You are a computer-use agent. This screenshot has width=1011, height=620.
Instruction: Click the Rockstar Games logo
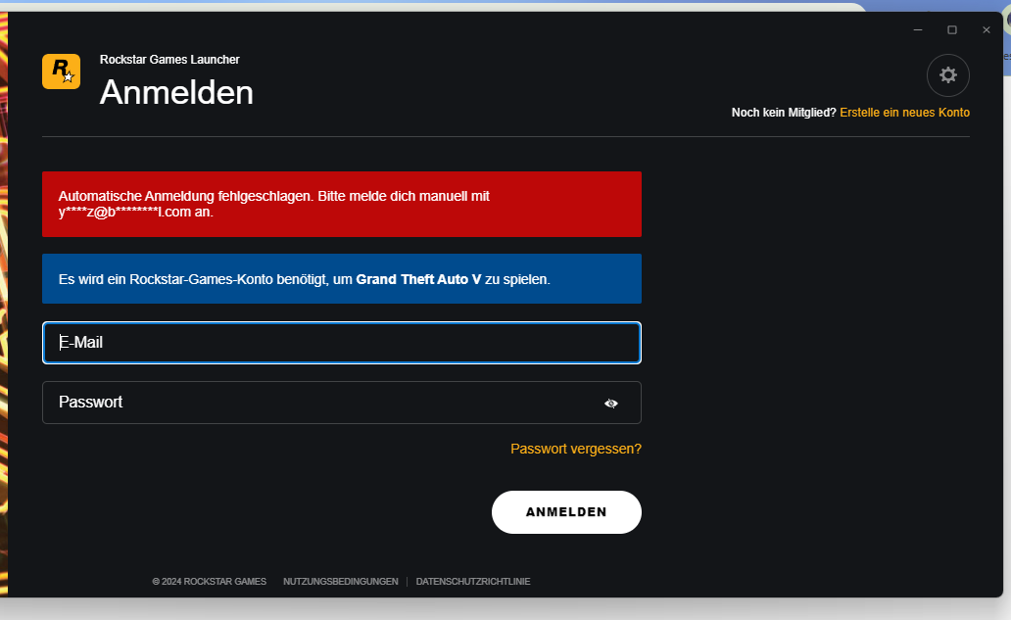click(62, 72)
